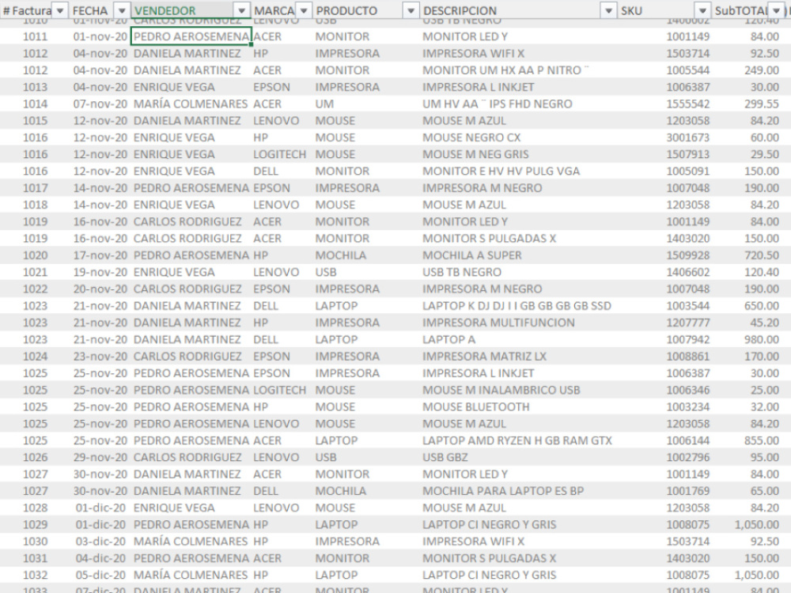Viewport: 791px width, 593px height.
Task: Click the date 29-nov-20
Action: pyautogui.click(x=100, y=457)
